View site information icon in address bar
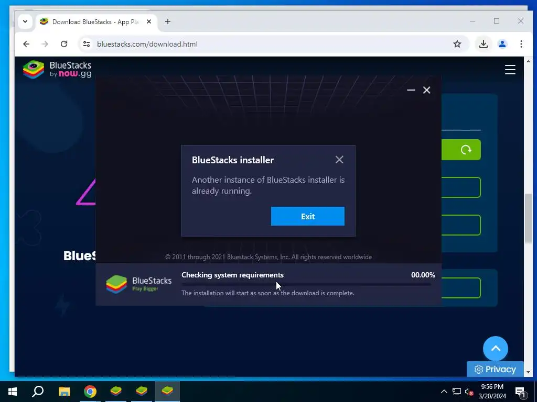 click(87, 44)
